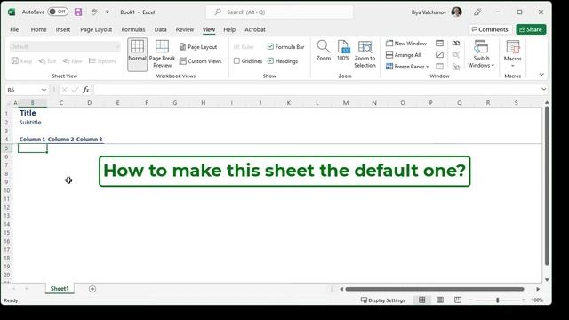The width and height of the screenshot is (569, 320).
Task: Switch to the Home tab
Action: point(38,29)
